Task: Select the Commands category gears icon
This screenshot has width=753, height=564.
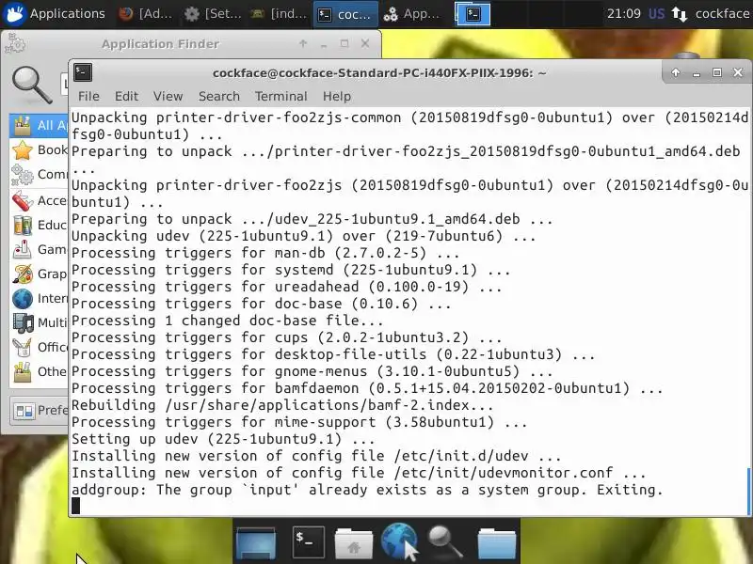Action: (23, 175)
